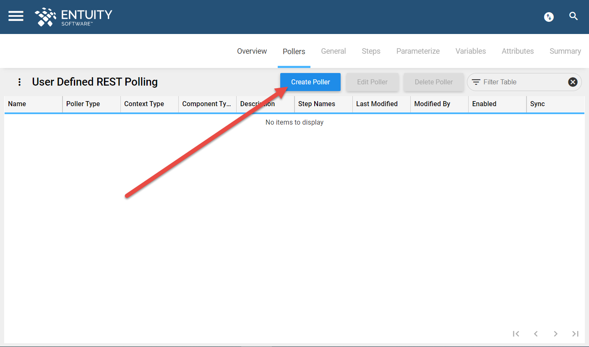
Task: Open the hamburger navigation menu
Action: tap(16, 16)
